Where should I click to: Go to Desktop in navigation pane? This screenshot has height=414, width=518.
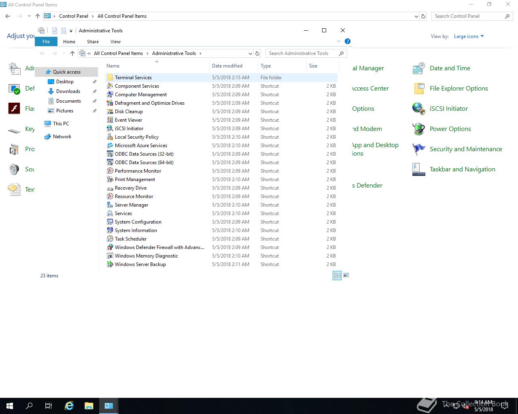65,82
